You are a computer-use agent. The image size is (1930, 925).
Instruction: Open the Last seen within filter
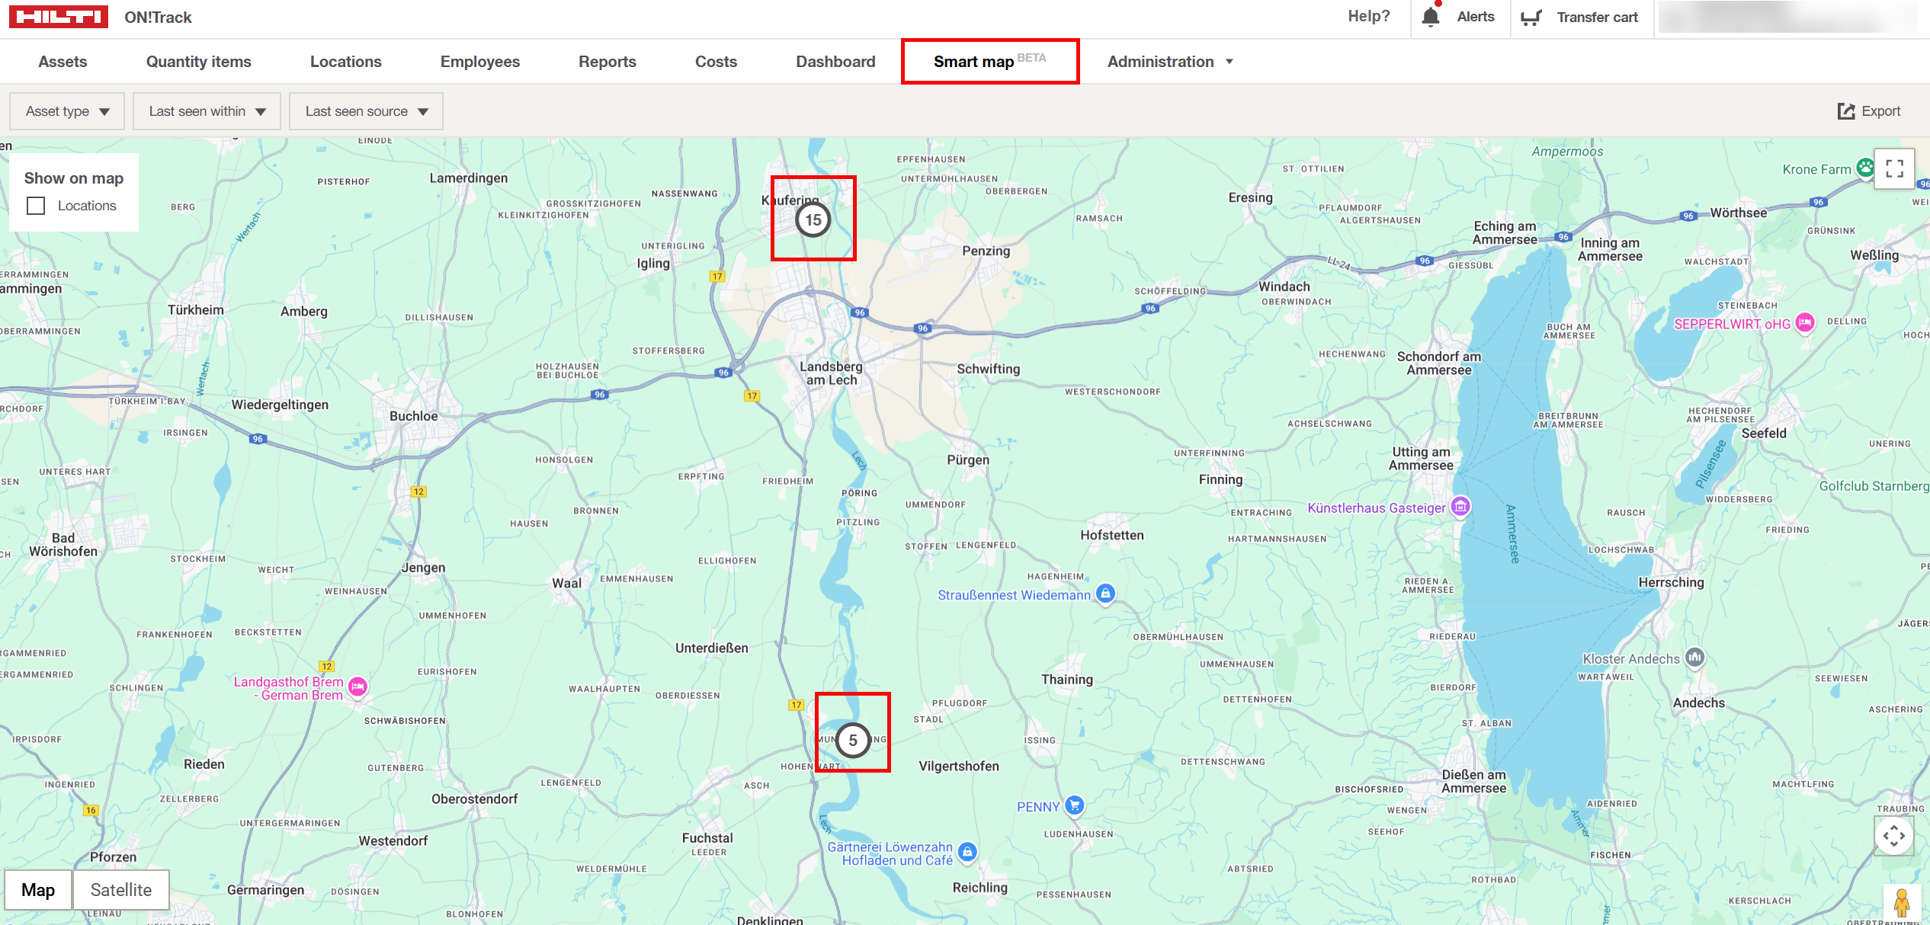pyautogui.click(x=206, y=111)
